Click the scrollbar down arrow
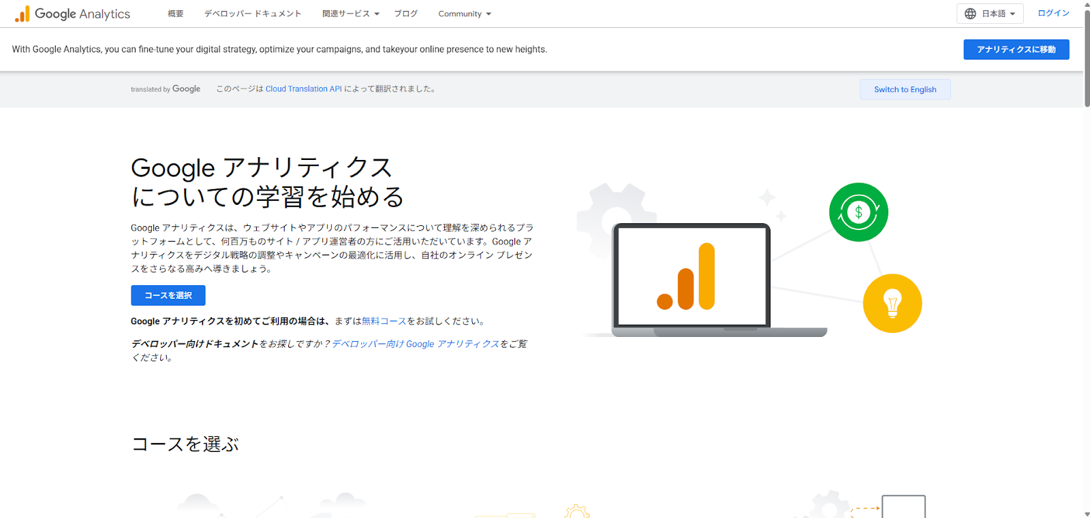 point(1087,513)
